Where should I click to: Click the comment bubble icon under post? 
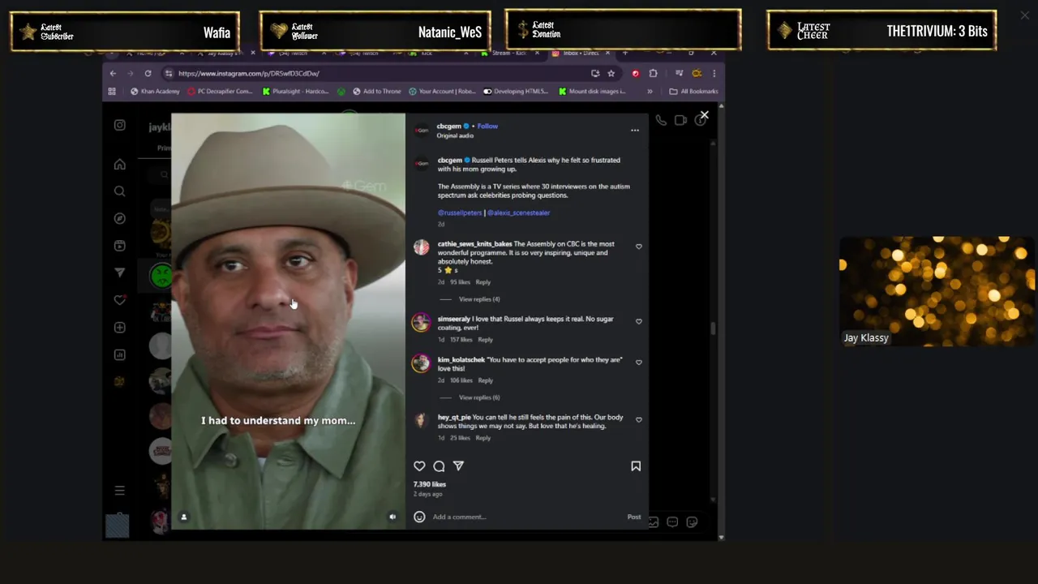pyautogui.click(x=439, y=466)
